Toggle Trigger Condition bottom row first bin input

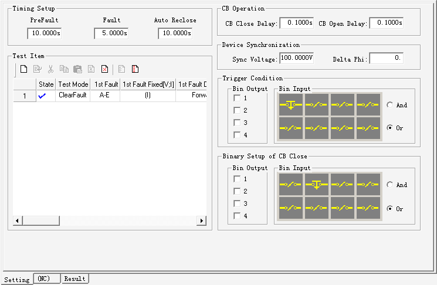tap(291, 128)
